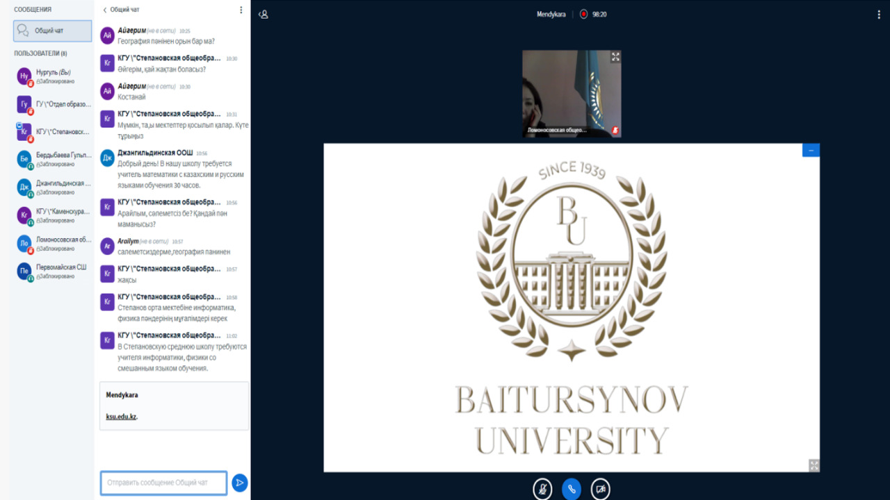The image size is (890, 500).
Task: Click the ПОЛЬЗОВАТЕЛИ (8) heading
Action: 40,53
